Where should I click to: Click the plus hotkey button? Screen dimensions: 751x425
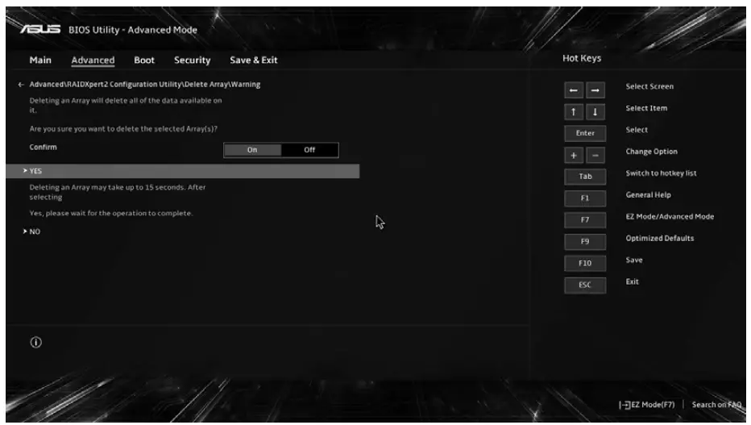[573, 156]
